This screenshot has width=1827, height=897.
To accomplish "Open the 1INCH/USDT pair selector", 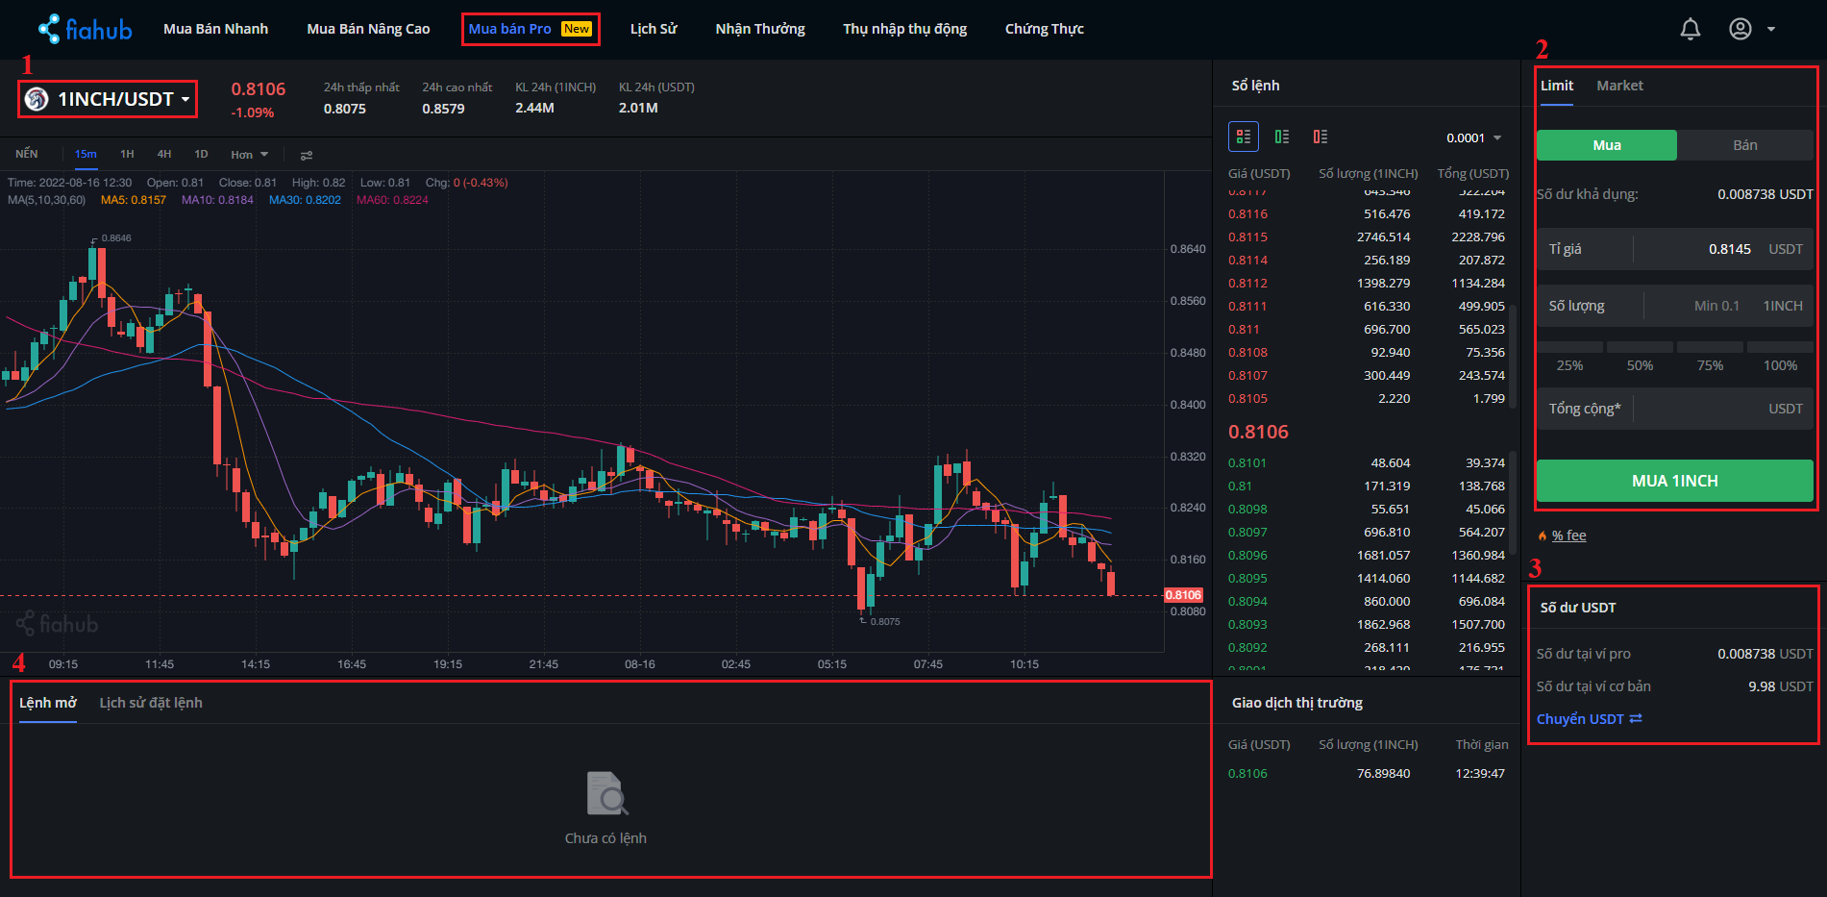I will pos(108,99).
